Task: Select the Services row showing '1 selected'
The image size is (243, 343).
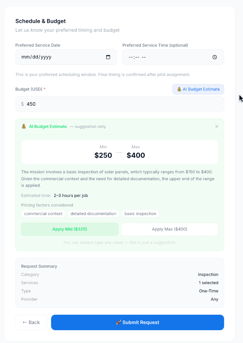Action: tap(120, 282)
